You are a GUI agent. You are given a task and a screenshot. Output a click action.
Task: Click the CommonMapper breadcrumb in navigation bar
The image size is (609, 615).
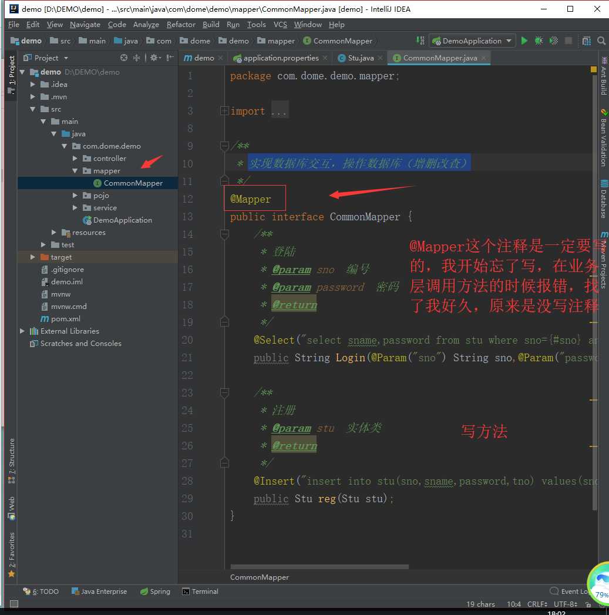coord(338,41)
